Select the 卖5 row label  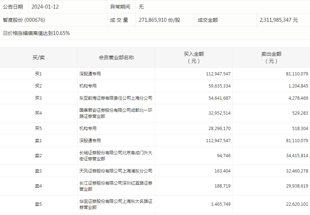tap(38, 204)
